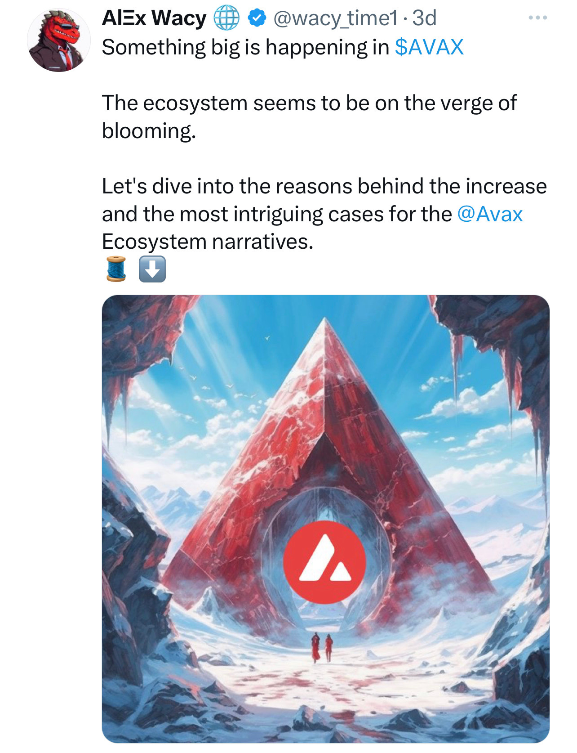Click the "Ecosystem narratives." text line
577x753 pixels.
tap(207, 242)
